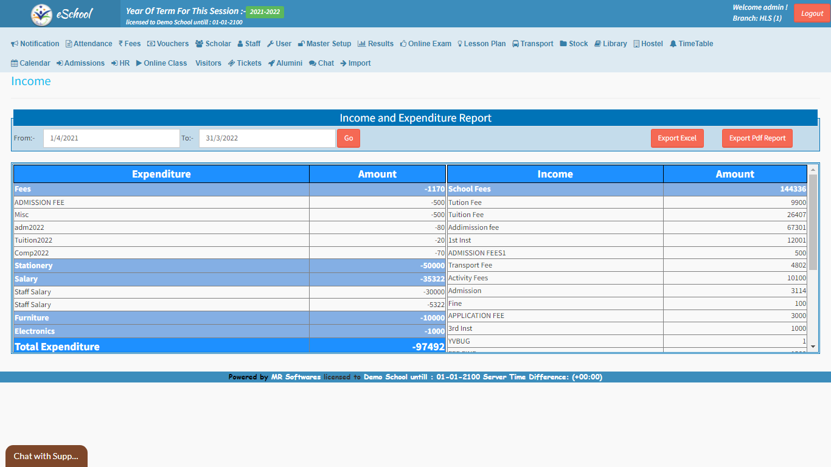Click the TimeTable bell icon

673,44
